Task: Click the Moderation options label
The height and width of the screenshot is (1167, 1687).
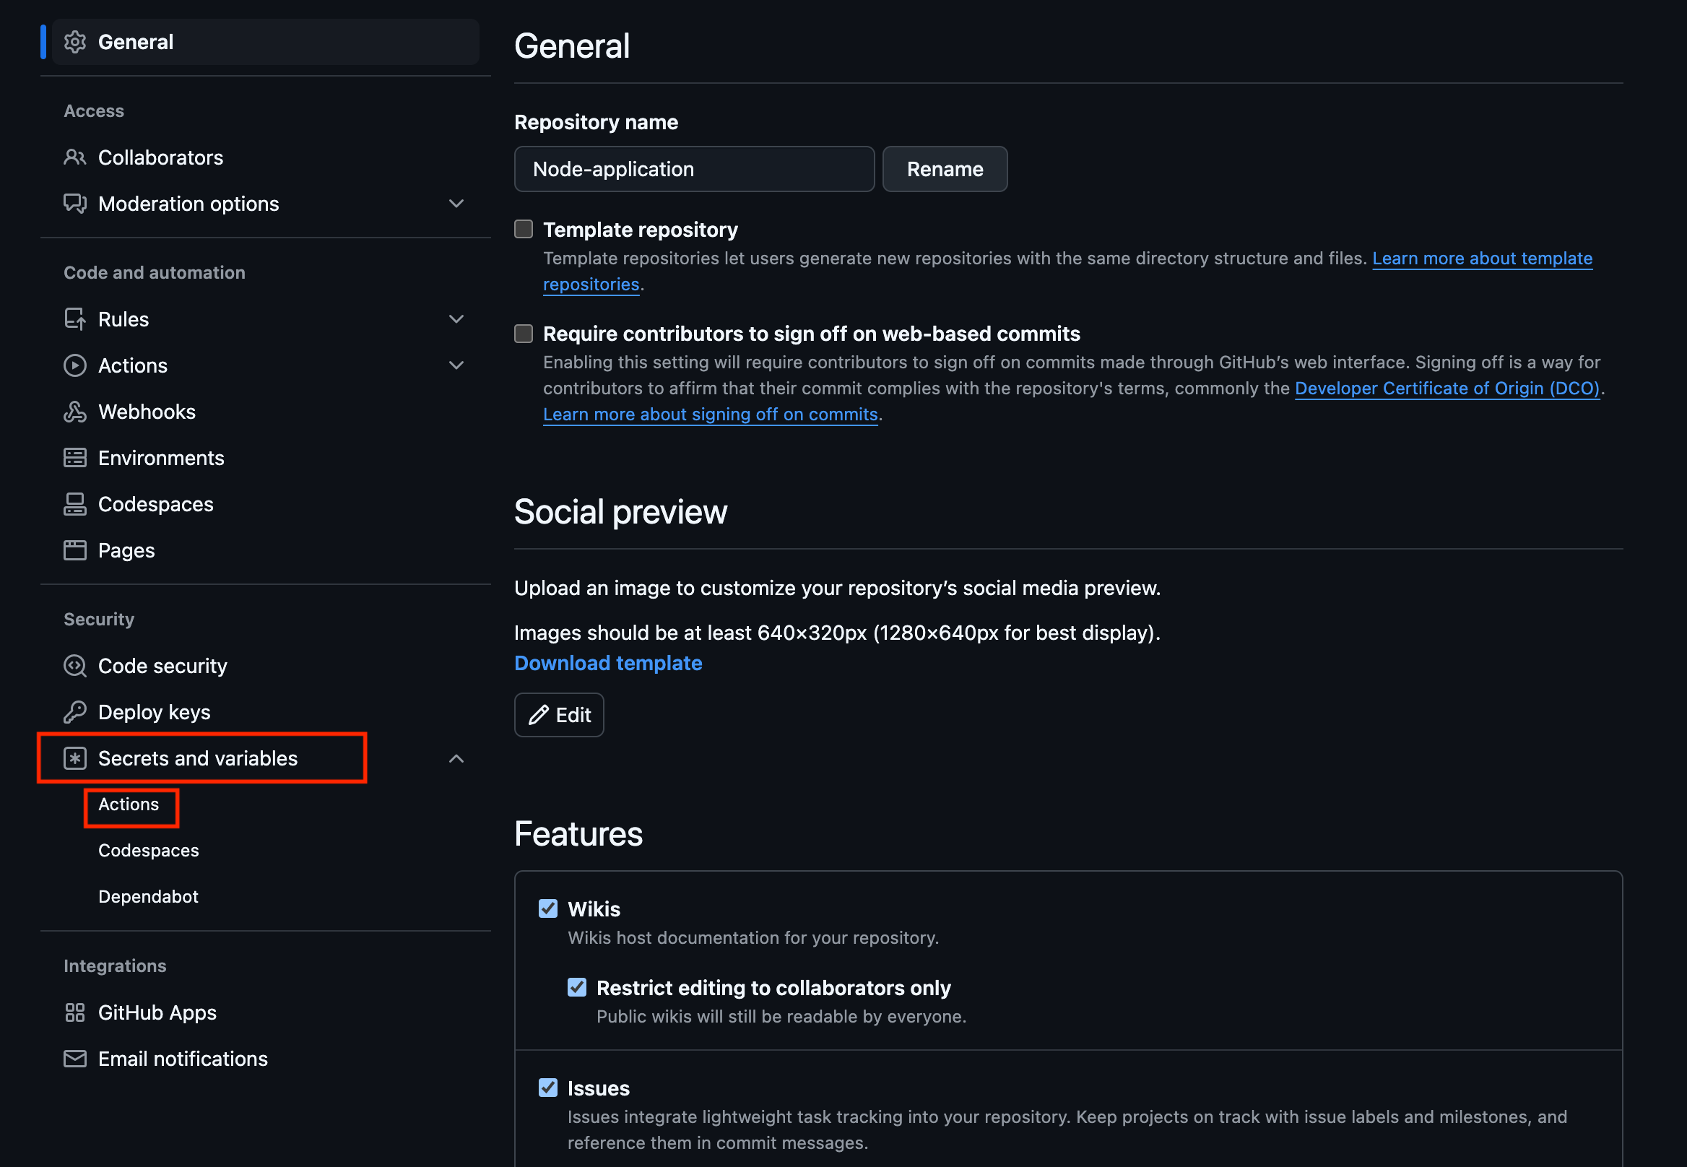Action: click(x=188, y=203)
